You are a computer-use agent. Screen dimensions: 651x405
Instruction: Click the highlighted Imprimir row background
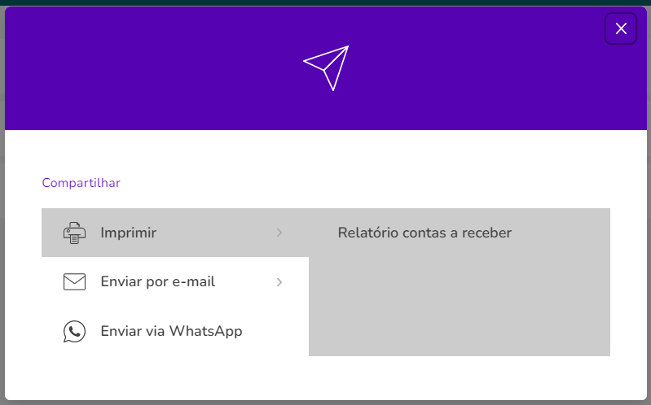pyautogui.click(x=208, y=233)
